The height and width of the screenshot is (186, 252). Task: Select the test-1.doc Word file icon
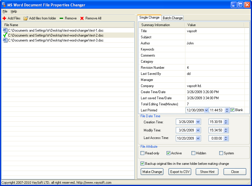[x=5, y=30]
